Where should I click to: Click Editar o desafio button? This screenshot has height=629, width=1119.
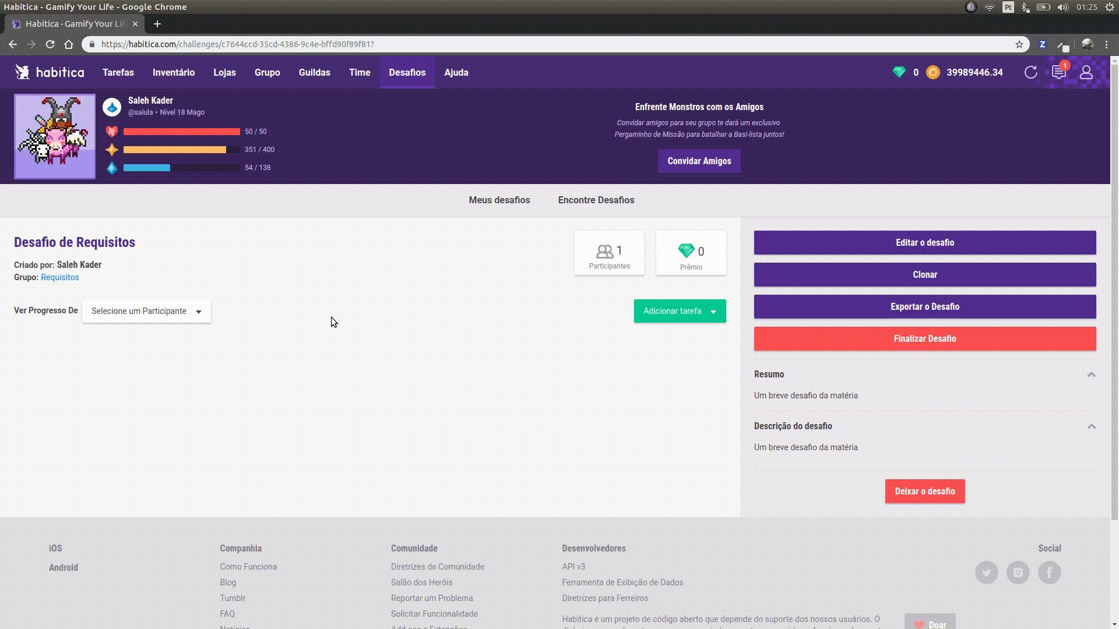pyautogui.click(x=925, y=242)
